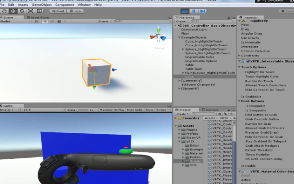This screenshot has height=184, width=294.
Task: Toggle Maximize On Play in Game view
Action: pyautogui.click(x=112, y=110)
